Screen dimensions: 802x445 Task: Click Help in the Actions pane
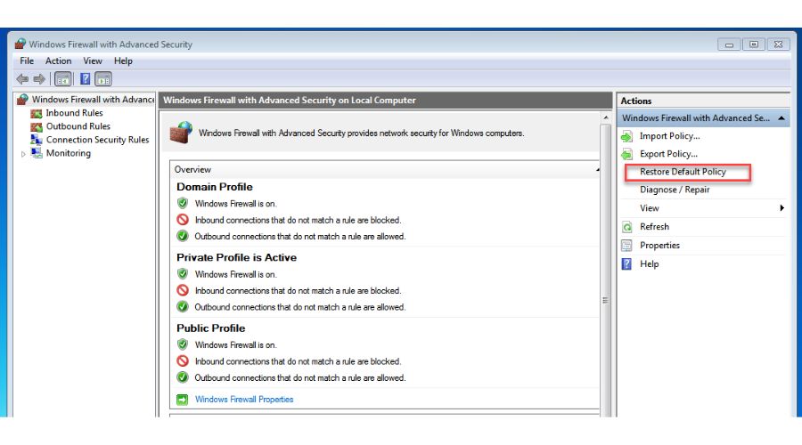[x=649, y=263]
